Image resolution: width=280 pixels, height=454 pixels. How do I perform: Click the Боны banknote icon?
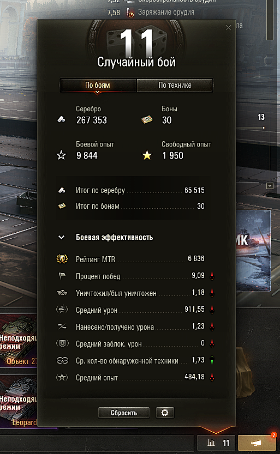[147, 119]
